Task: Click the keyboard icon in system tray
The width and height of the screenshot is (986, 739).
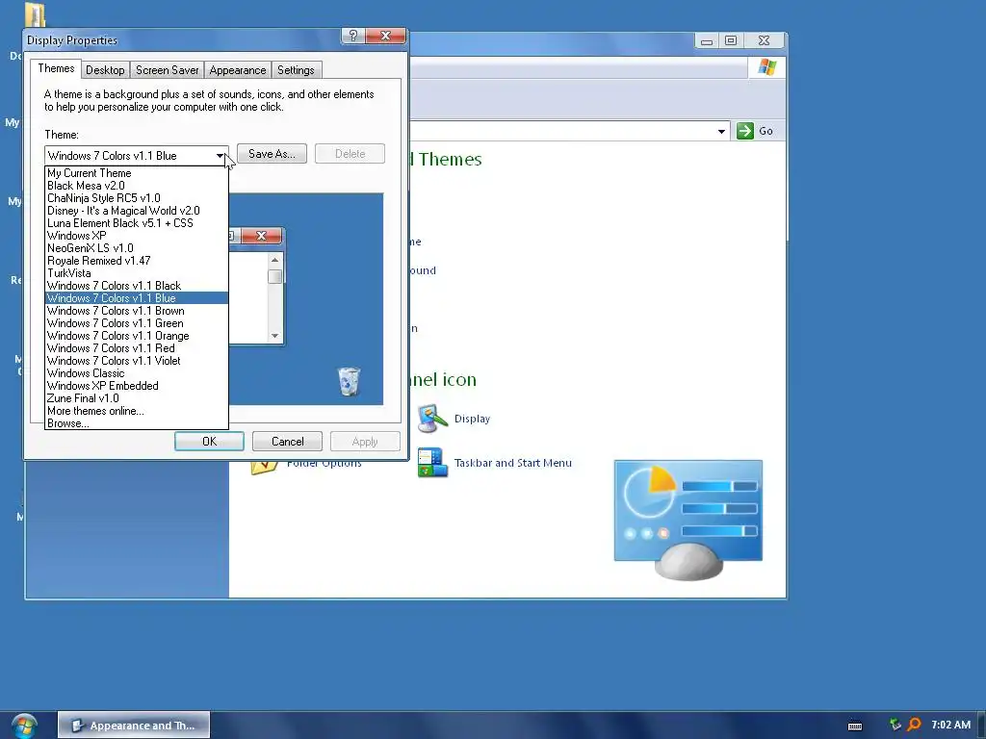Action: pyautogui.click(x=855, y=726)
